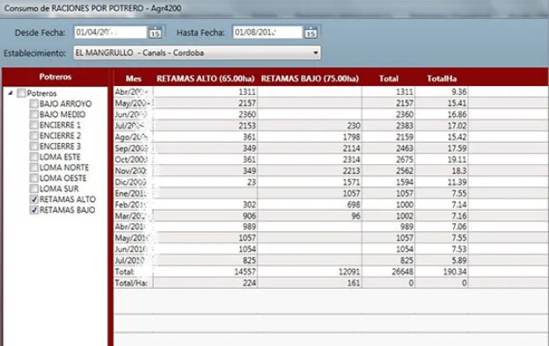Check the BAJO MEDIO checkbox

34,114
